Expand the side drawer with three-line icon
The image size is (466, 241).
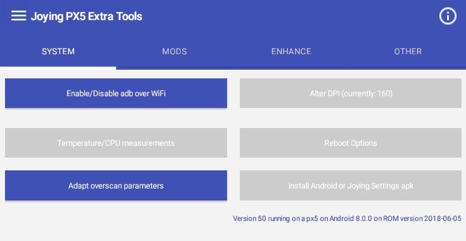coord(19,16)
